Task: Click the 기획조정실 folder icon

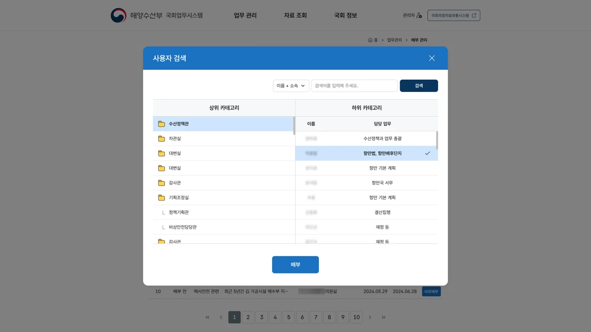Action: pyautogui.click(x=161, y=198)
